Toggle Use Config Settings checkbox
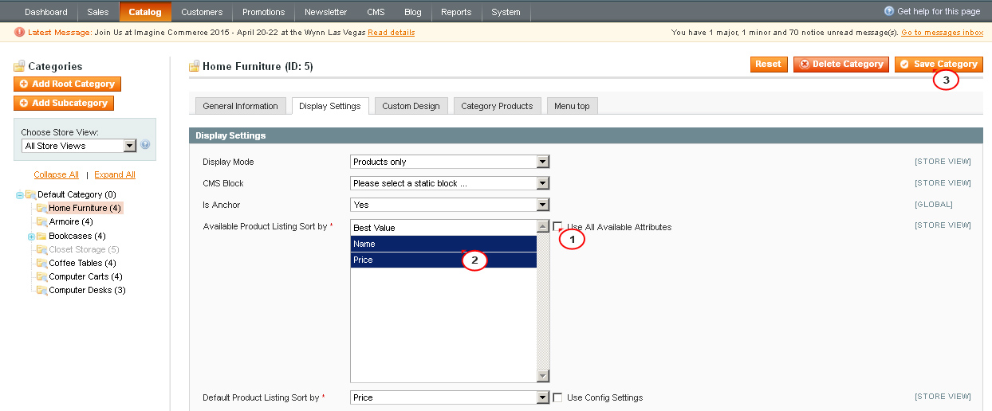This screenshot has width=992, height=411. coord(557,397)
